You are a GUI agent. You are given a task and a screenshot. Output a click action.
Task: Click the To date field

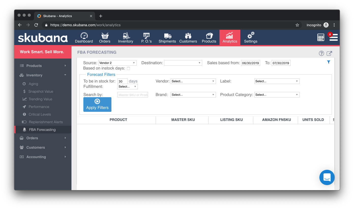tap(281, 63)
